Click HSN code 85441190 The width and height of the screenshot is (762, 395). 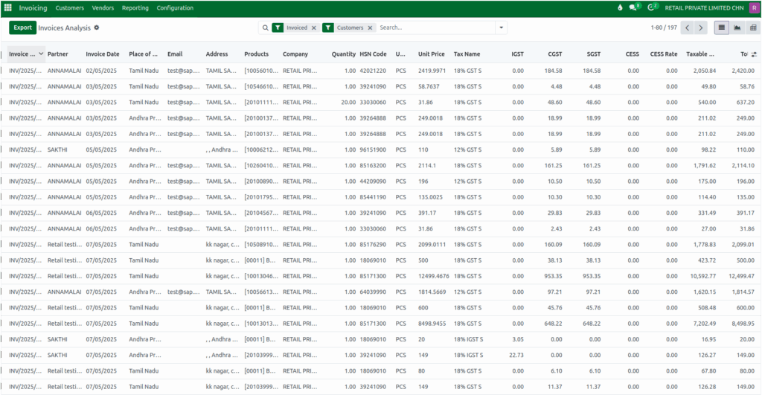coord(373,197)
